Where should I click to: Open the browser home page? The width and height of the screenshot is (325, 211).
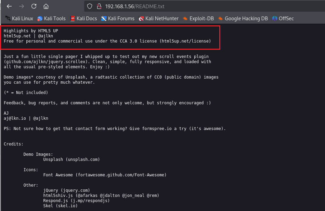pyautogui.click(x=46, y=7)
